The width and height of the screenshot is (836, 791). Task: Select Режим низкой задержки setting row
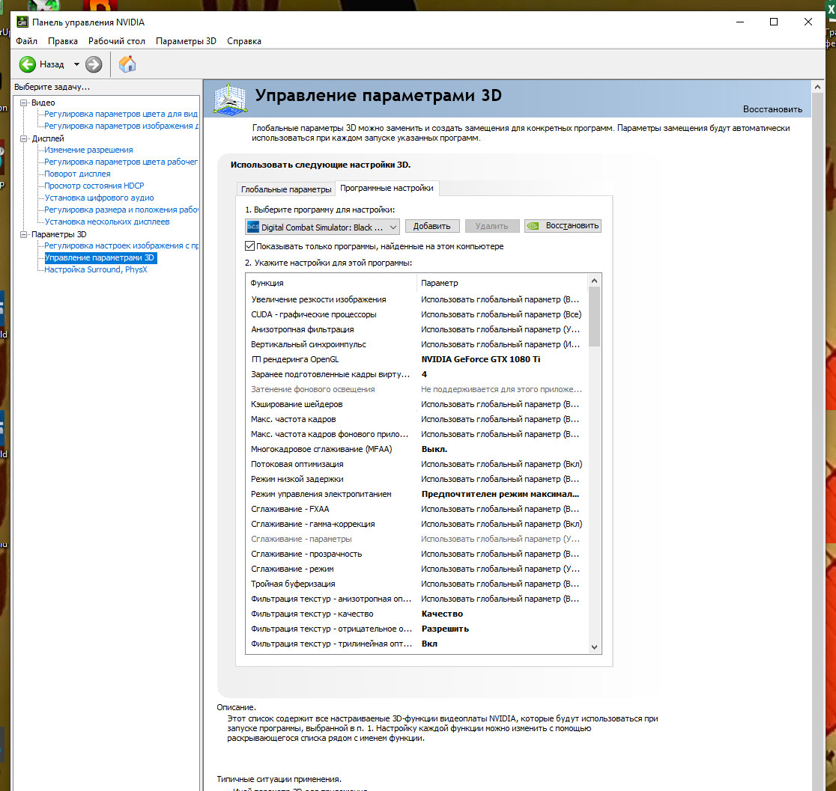(x=417, y=479)
